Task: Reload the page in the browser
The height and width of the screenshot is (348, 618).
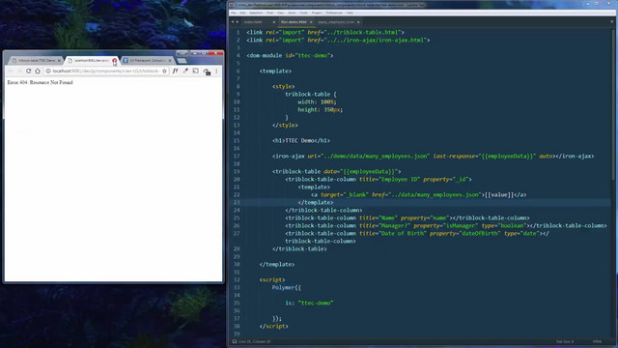Action: (x=28, y=71)
